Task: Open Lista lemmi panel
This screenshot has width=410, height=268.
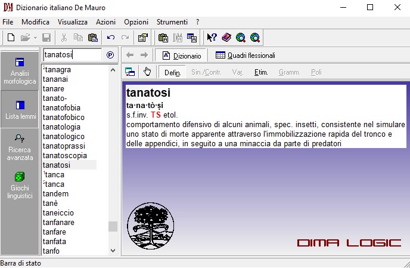Action: 20,109
